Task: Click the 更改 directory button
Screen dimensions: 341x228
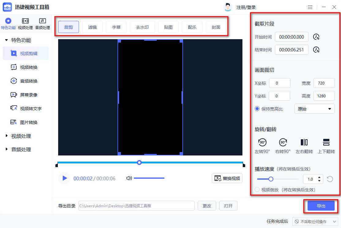Action: [x=207, y=206]
